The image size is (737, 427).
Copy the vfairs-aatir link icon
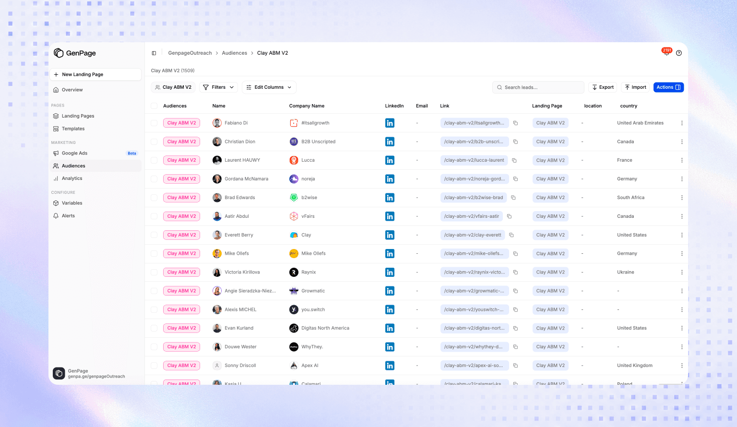pyautogui.click(x=509, y=216)
